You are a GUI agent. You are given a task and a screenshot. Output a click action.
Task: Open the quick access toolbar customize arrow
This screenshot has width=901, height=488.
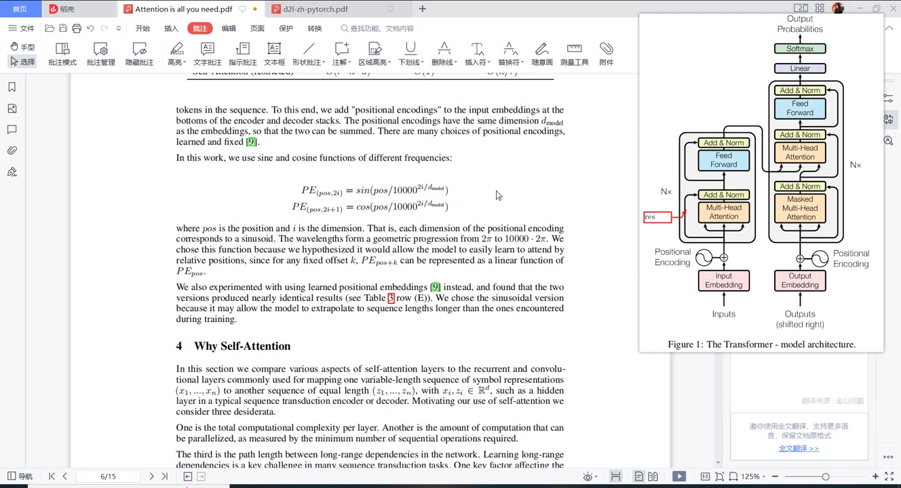coord(119,28)
